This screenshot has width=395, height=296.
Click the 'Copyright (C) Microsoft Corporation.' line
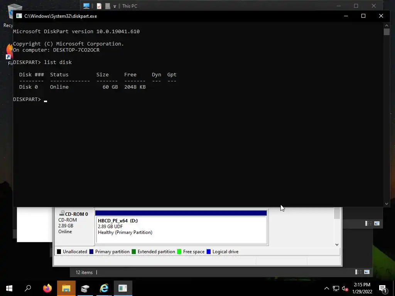coord(68,44)
